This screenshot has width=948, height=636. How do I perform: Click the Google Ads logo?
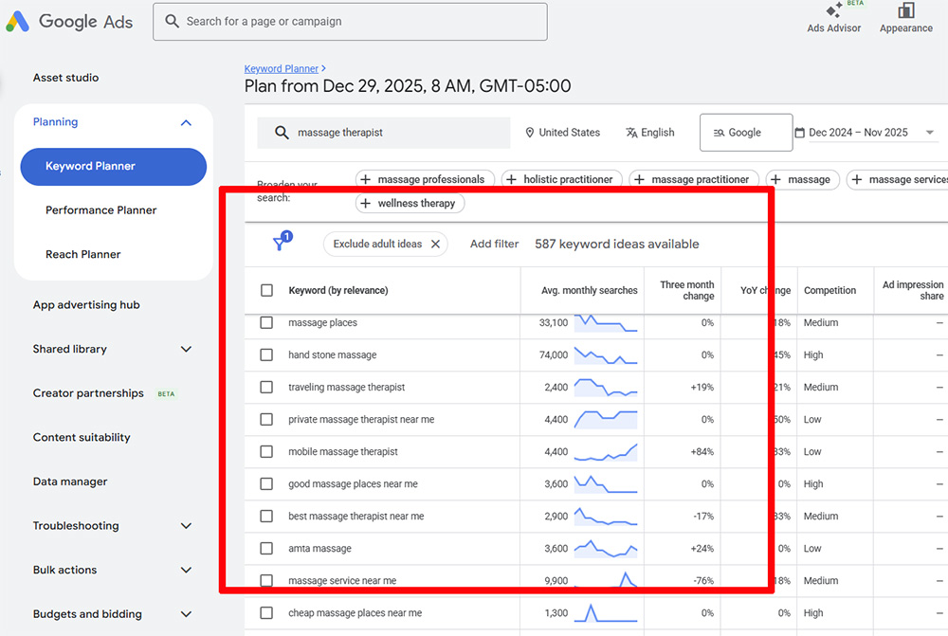point(70,22)
